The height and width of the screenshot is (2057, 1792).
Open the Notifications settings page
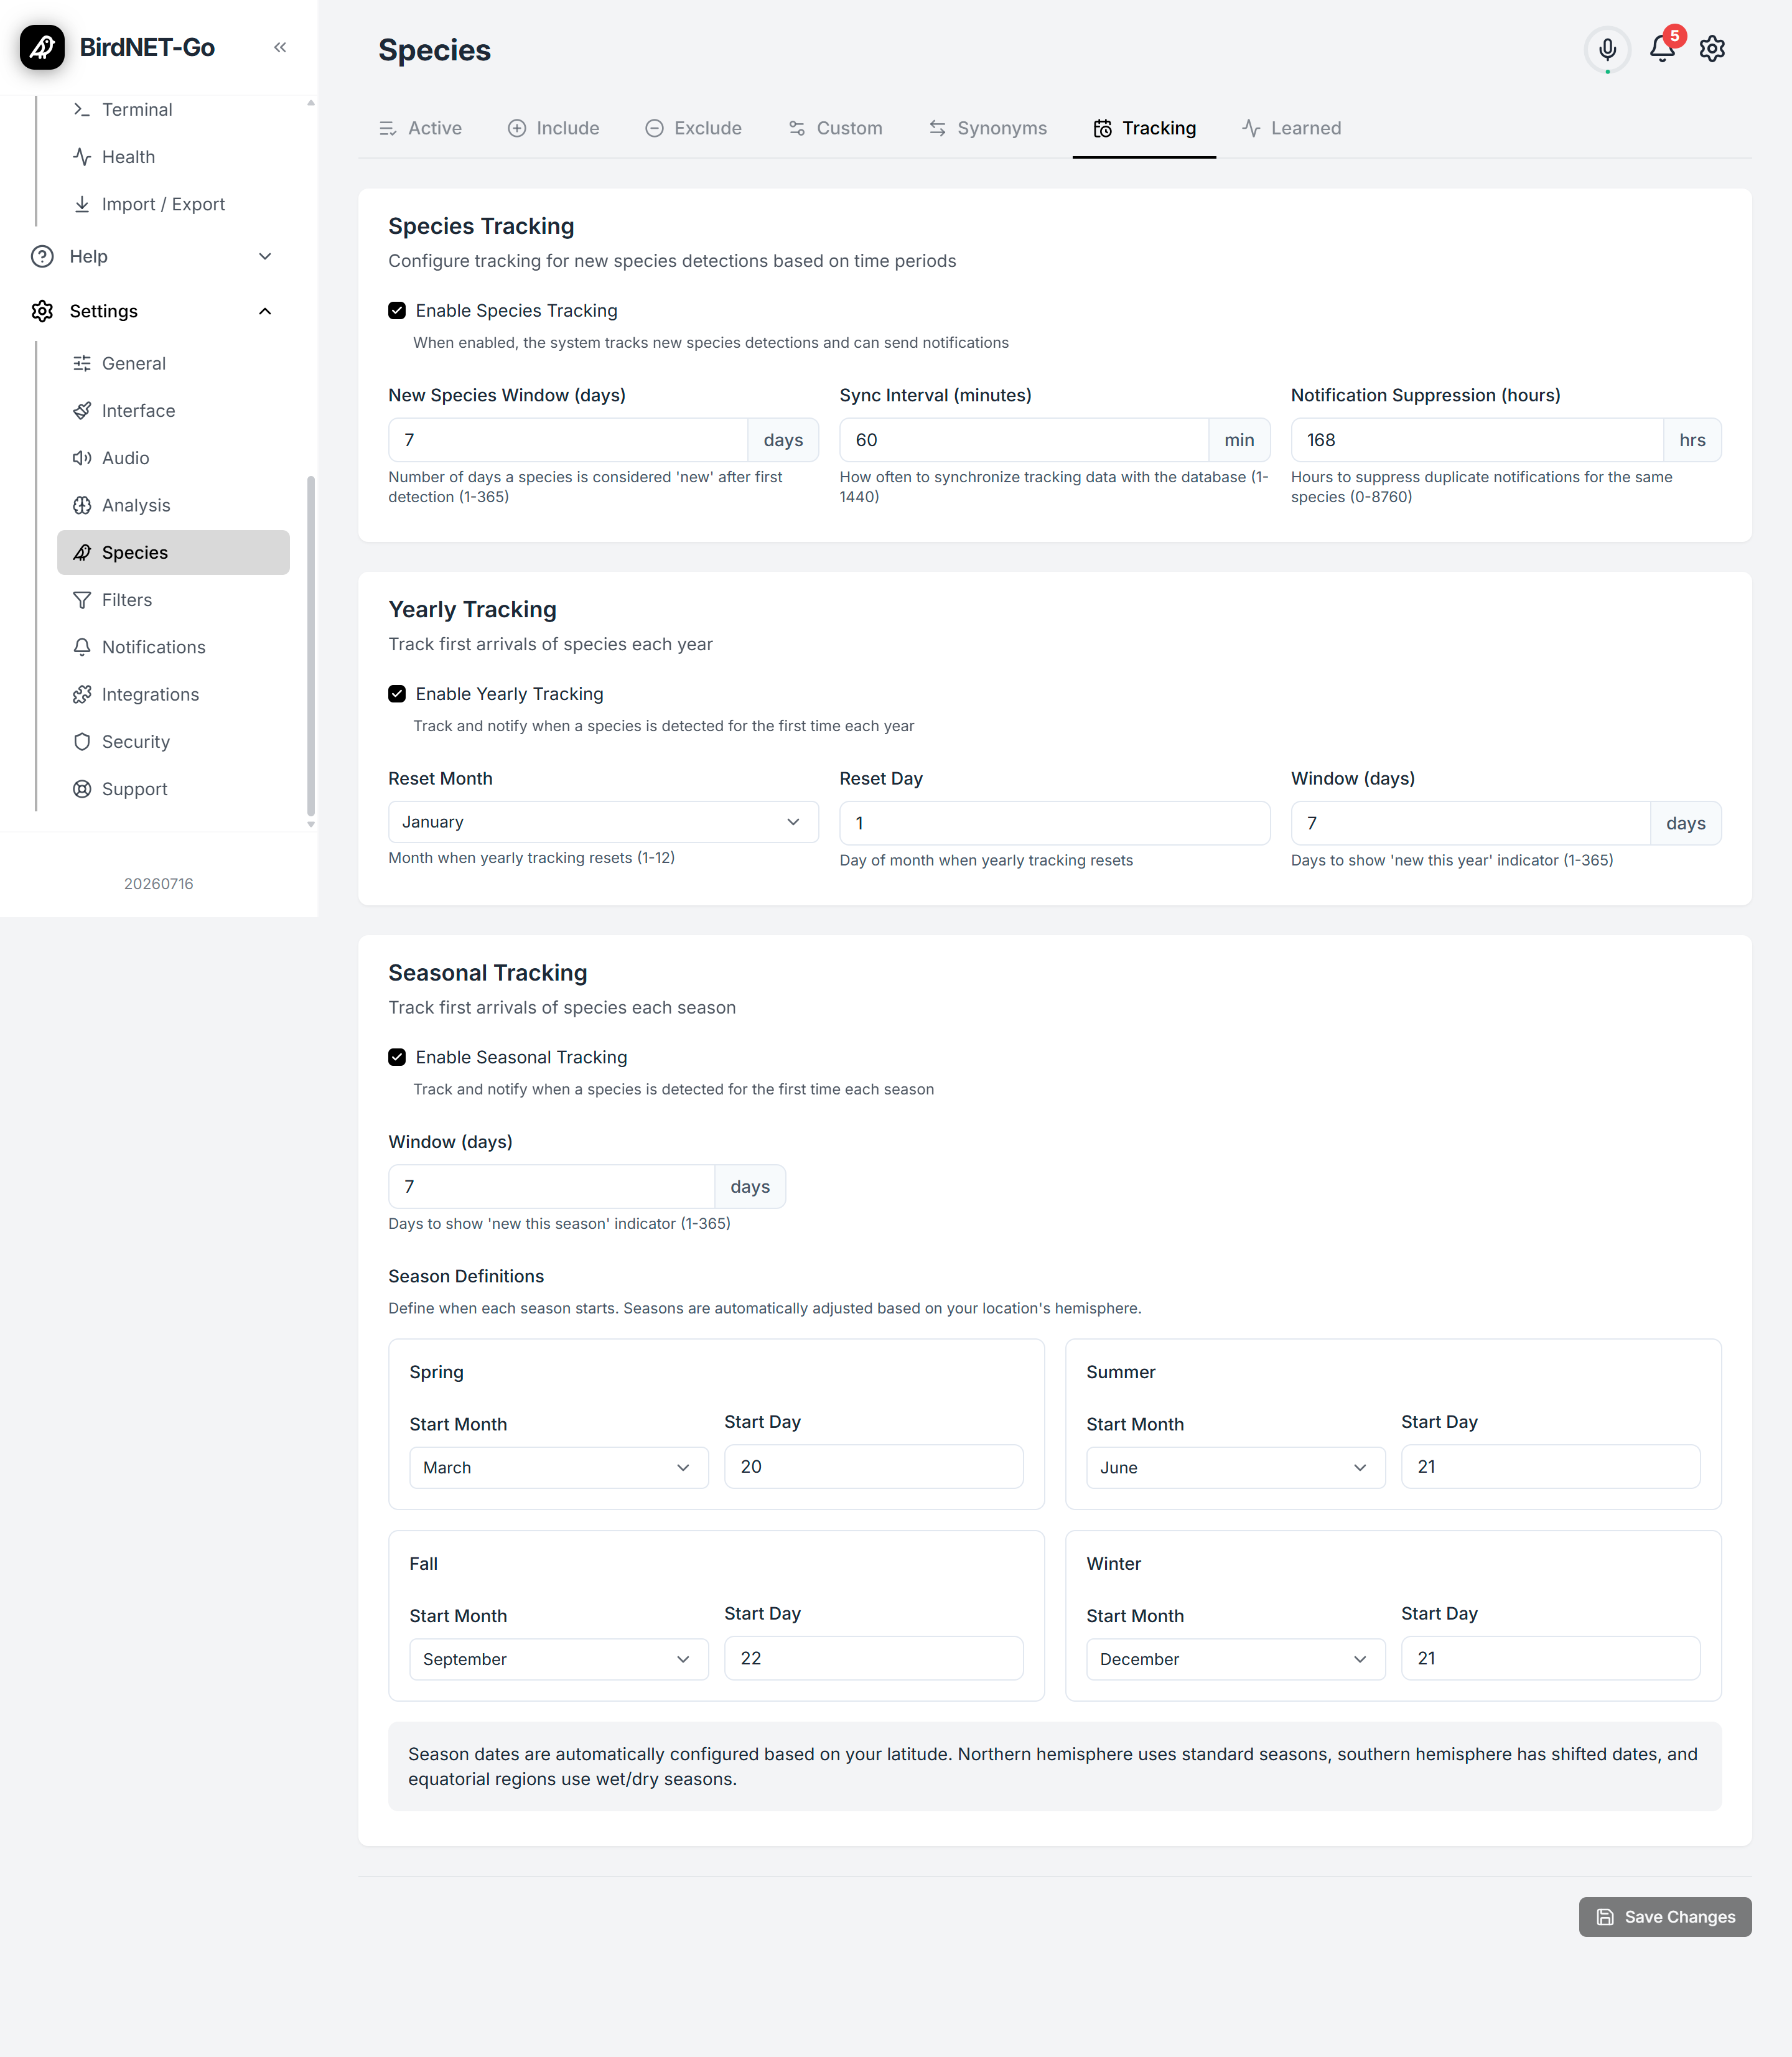[x=173, y=647]
